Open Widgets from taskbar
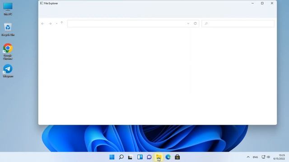 [x=140, y=157]
